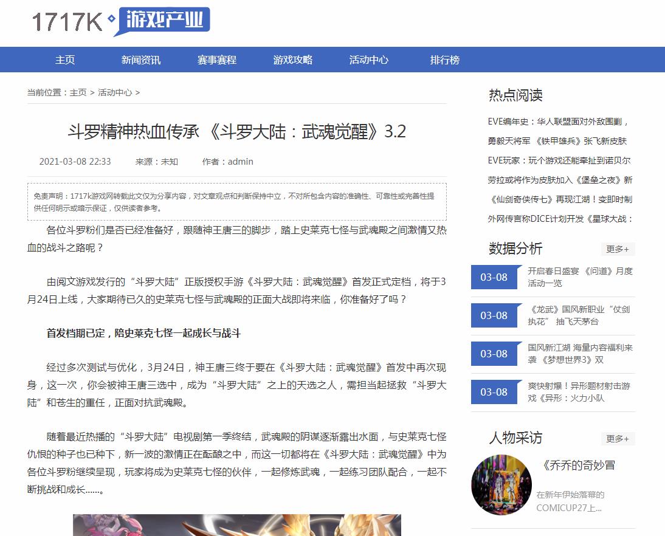665x536 pixels.
Task: Open hot article 劳拉或将作为皮肤加入《堡垒之夜》
Action: pos(560,180)
